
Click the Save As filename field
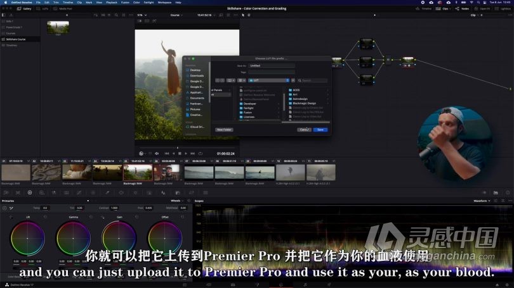click(272, 66)
